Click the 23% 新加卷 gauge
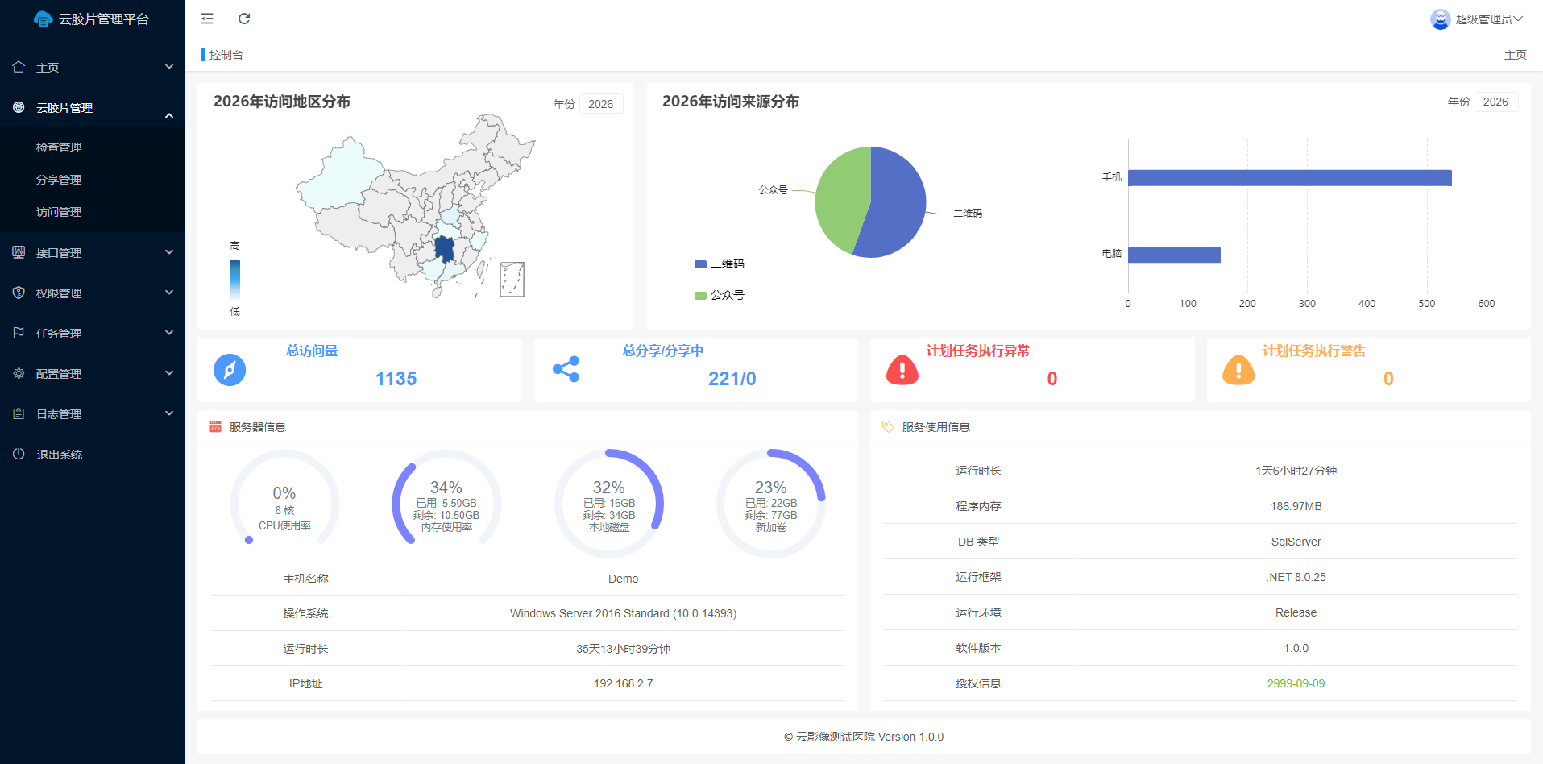Screen dimensions: 1543x764 pyautogui.click(x=771, y=504)
